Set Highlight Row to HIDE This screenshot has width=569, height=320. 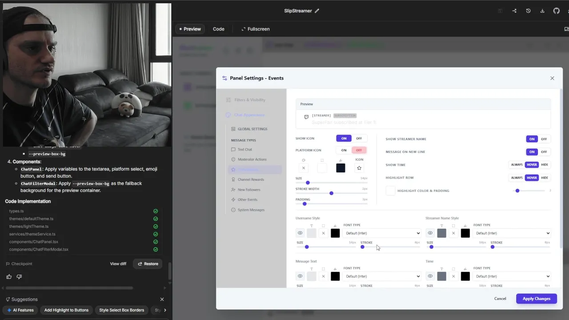point(545,178)
